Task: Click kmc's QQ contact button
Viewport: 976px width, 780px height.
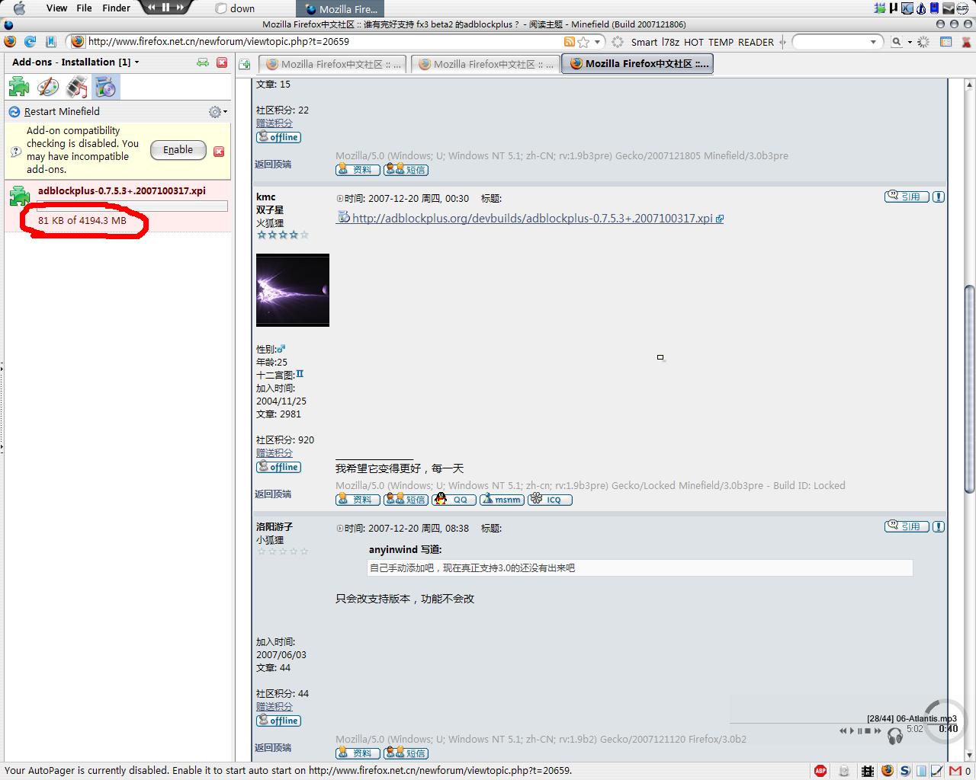Action: 454,500
